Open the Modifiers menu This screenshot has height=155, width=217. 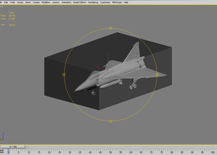pyautogui.click(x=46, y=2)
